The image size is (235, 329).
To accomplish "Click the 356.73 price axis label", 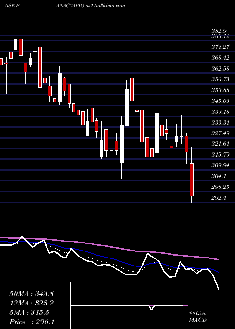I will tap(220, 79).
